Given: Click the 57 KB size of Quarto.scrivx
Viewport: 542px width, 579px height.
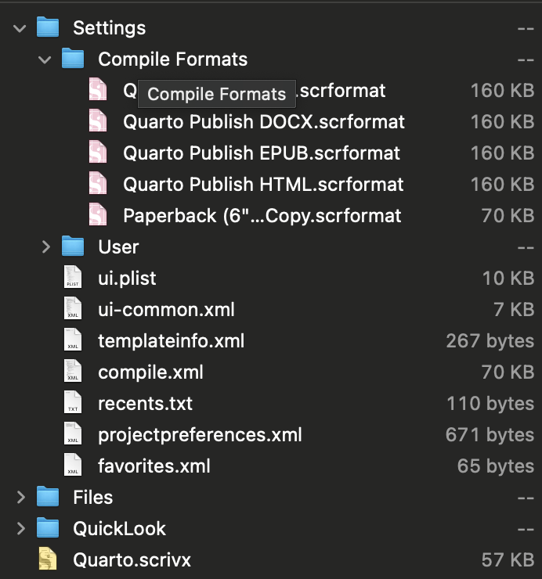Looking at the screenshot, I should (507, 559).
